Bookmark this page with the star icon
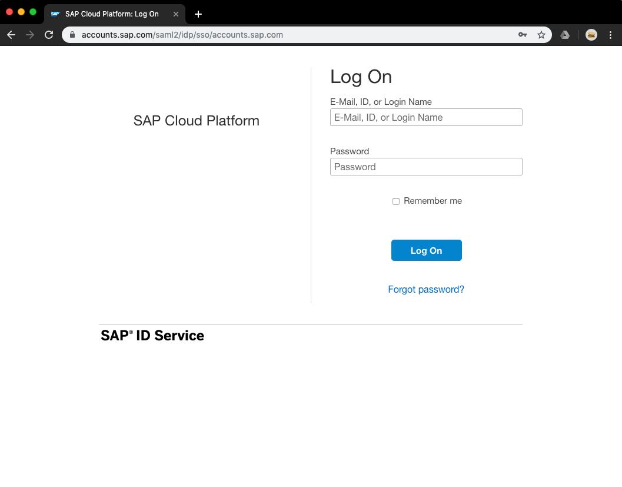This screenshot has width=622, height=487. 541,35
